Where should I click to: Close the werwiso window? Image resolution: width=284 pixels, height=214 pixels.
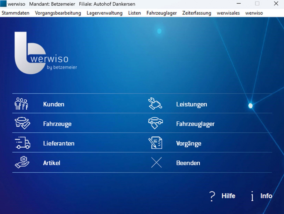tap(276, 3)
